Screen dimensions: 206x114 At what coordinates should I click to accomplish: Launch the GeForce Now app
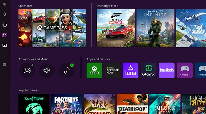pyautogui.click(x=112, y=70)
